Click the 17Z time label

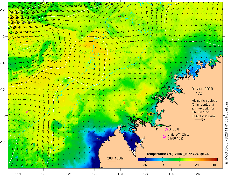(x=199, y=93)
